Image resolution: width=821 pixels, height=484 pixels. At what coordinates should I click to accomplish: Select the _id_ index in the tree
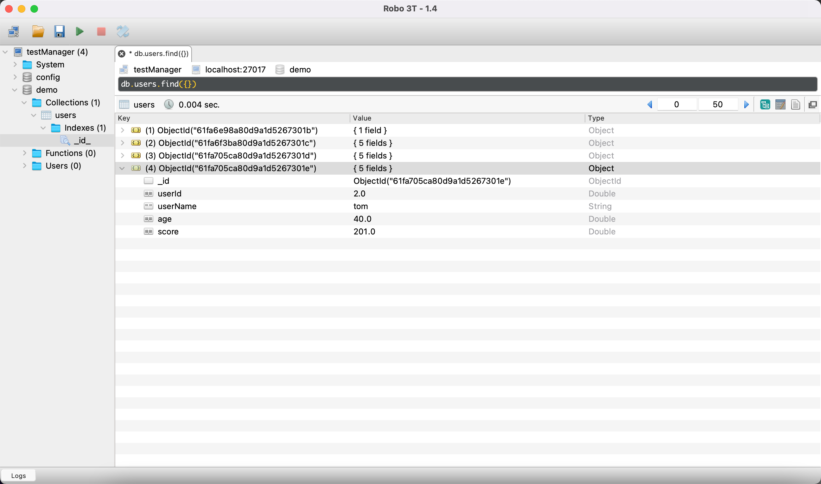pos(82,140)
